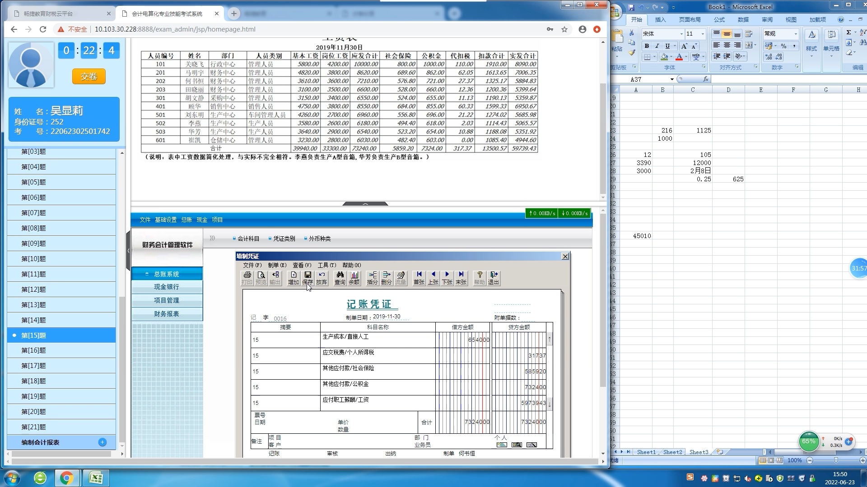Open Windows Start button

tap(12, 478)
